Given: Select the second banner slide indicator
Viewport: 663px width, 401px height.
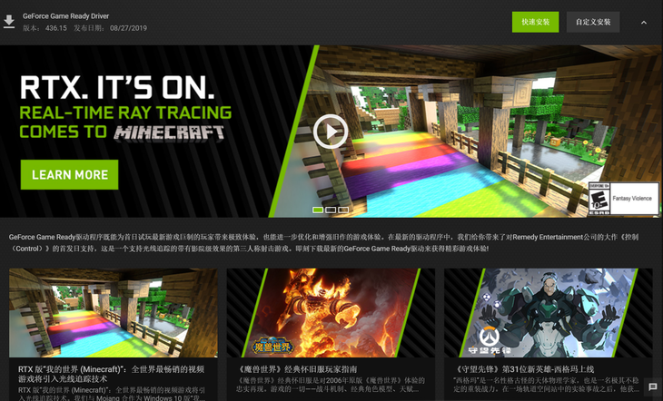Looking at the screenshot, I should point(331,210).
